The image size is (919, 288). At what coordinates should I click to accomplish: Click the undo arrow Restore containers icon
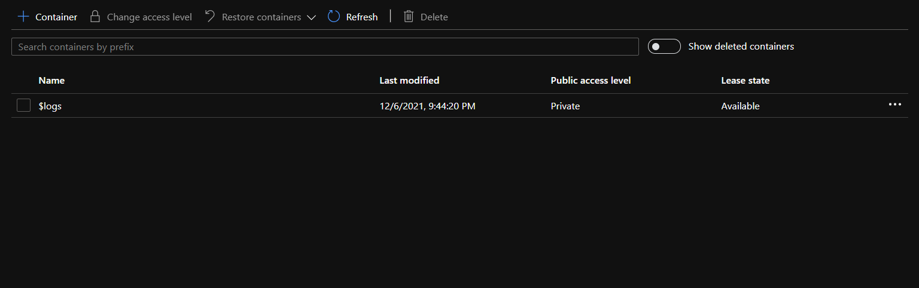pos(209,16)
